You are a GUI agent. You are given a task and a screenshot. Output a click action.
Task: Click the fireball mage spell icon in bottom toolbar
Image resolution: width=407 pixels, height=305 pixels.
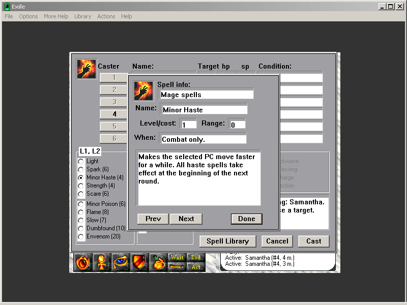pyautogui.click(x=83, y=262)
